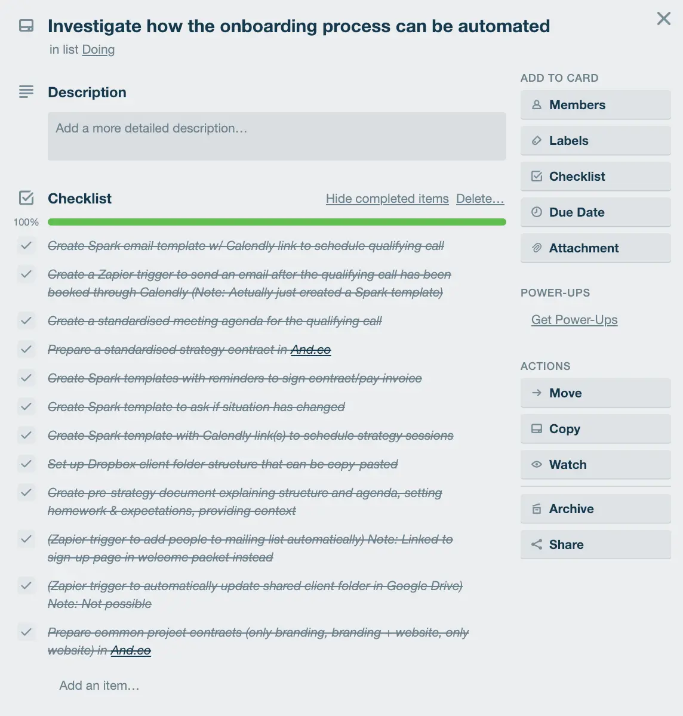Uncheck the Dropbox client folder structure item
The width and height of the screenshot is (683, 716).
(26, 464)
